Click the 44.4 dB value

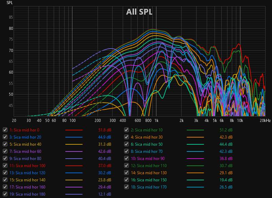pyautogui.click(x=226, y=144)
